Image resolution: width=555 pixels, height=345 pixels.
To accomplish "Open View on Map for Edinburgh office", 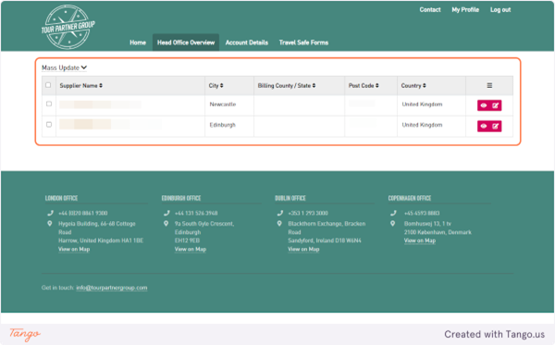I will [191, 249].
